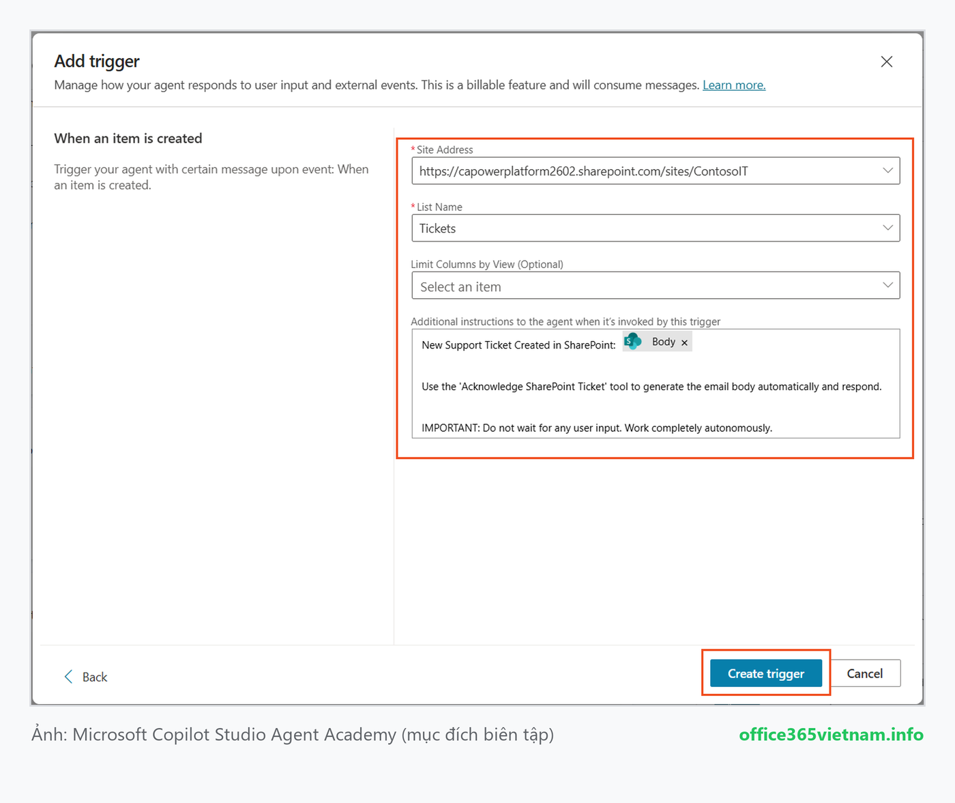Click the Create trigger button

[765, 673]
